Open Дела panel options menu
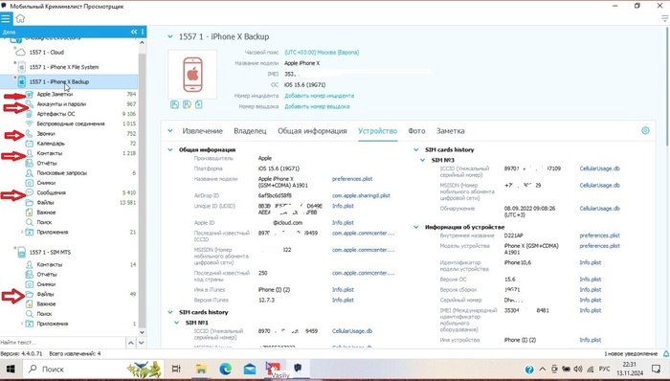 click(x=143, y=32)
